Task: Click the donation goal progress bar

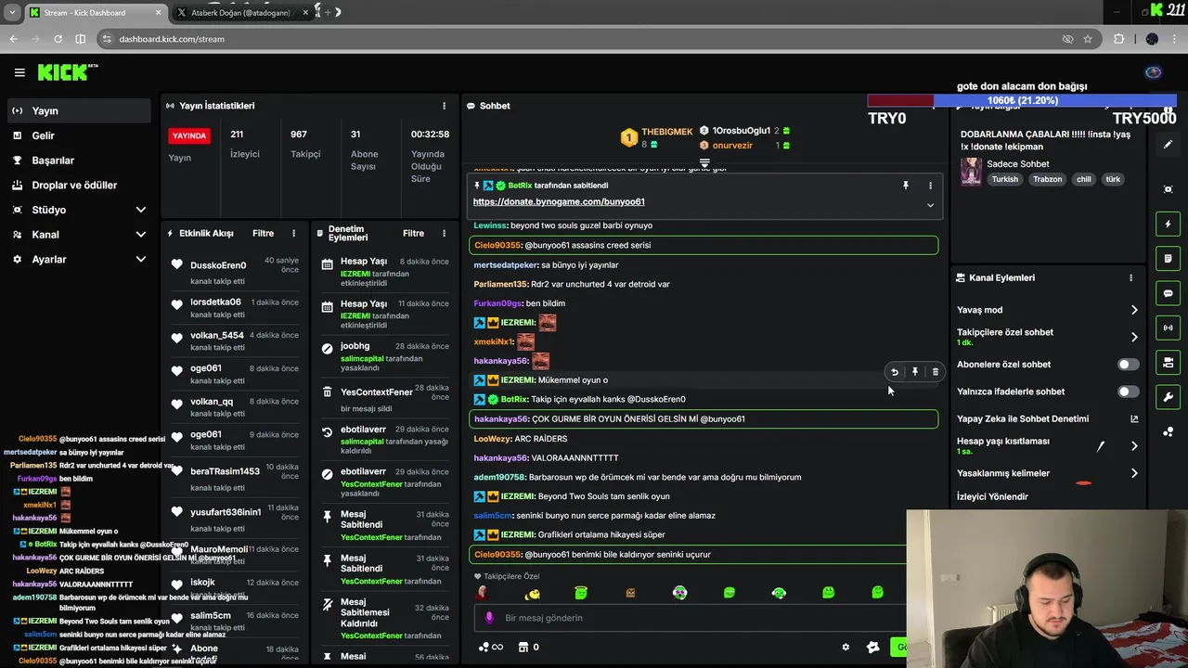Action: (x=1021, y=100)
